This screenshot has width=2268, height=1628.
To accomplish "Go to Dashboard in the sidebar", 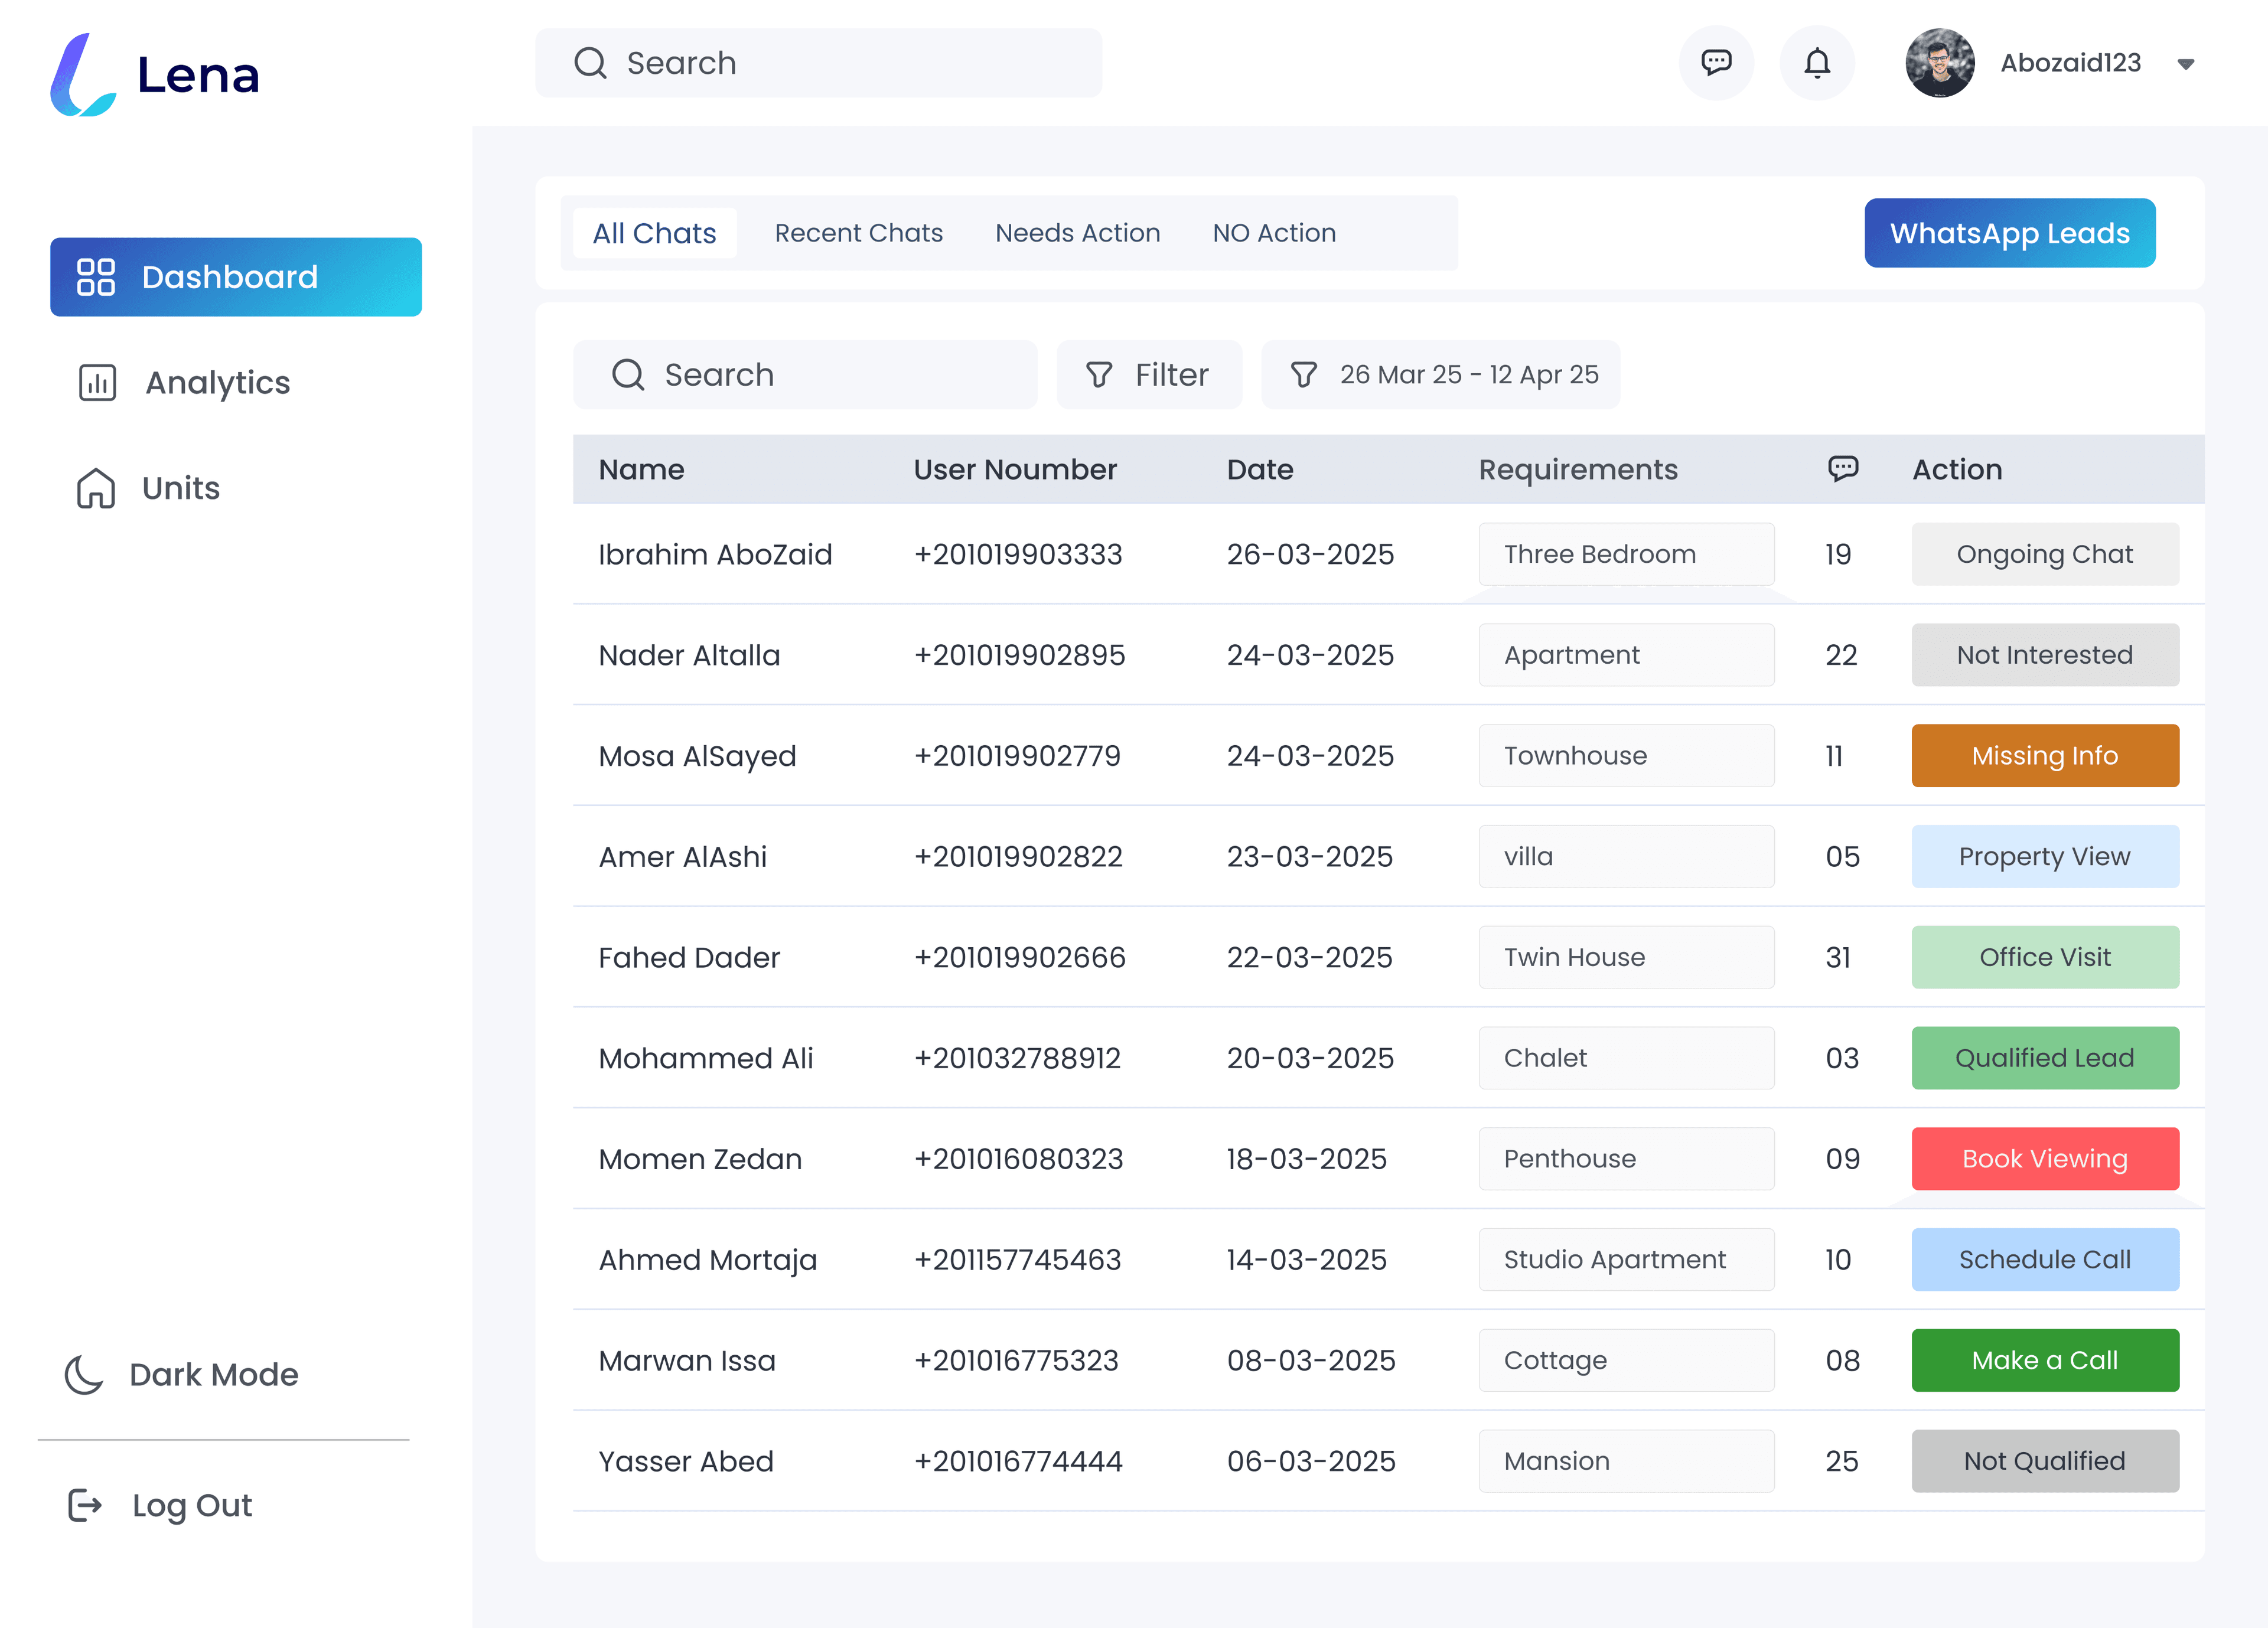I will (236, 277).
